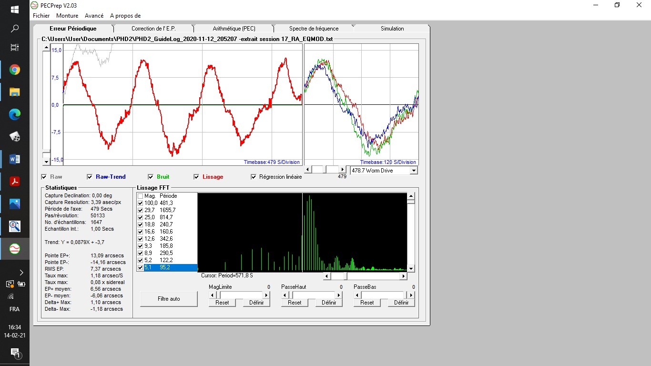651x366 pixels.
Task: Open the film reel app on the taskbar
Action: pyautogui.click(x=14, y=137)
